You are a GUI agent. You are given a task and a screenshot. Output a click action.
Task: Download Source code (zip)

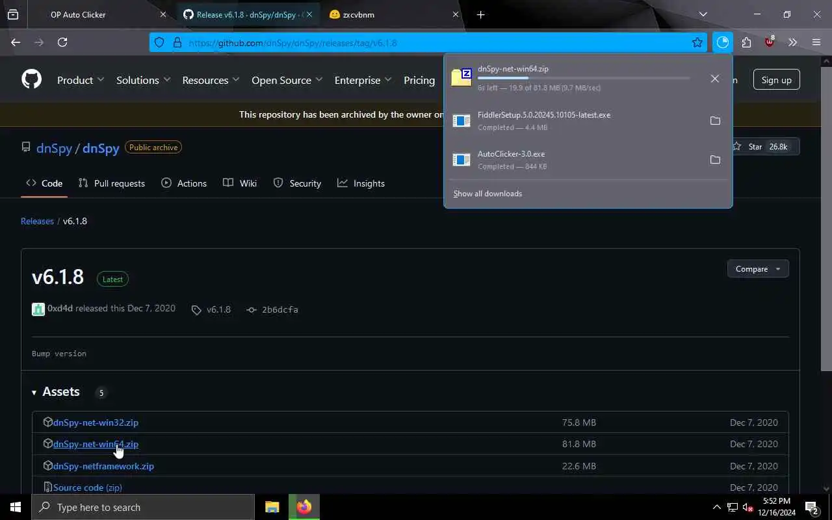(x=88, y=487)
